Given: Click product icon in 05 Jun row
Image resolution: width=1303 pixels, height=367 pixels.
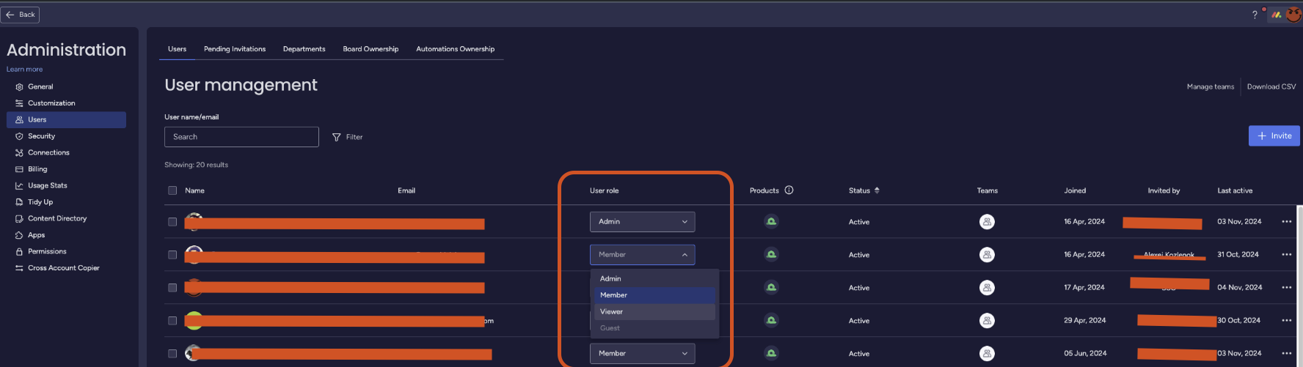Looking at the screenshot, I should [771, 354].
